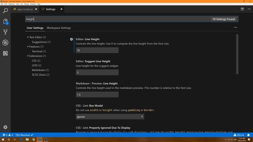
Task: Open File Explorer from the taskbar
Action: [x=27, y=139]
